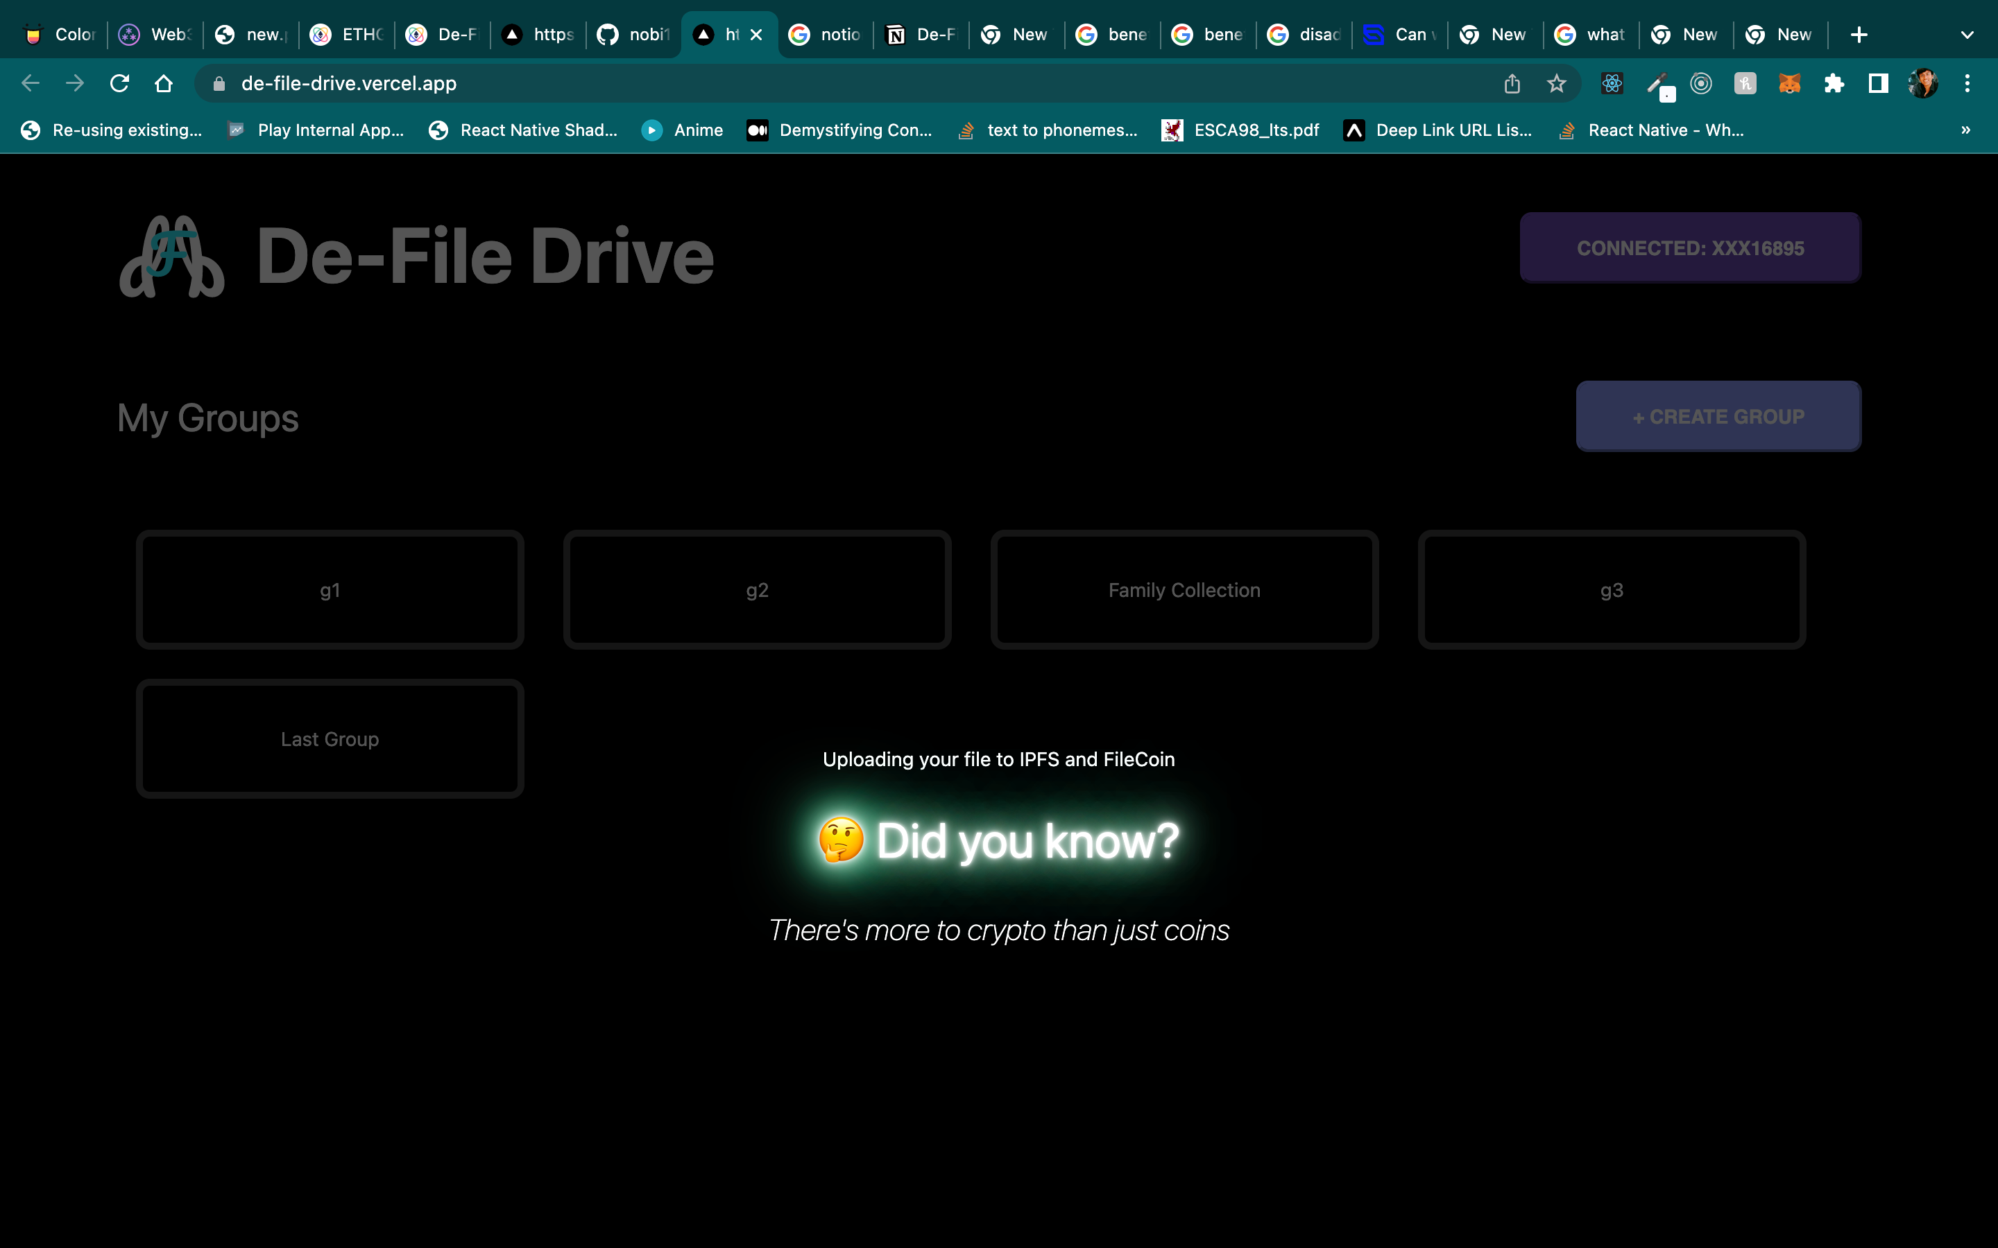Click the browser back arrow
The width and height of the screenshot is (1998, 1248).
point(31,83)
